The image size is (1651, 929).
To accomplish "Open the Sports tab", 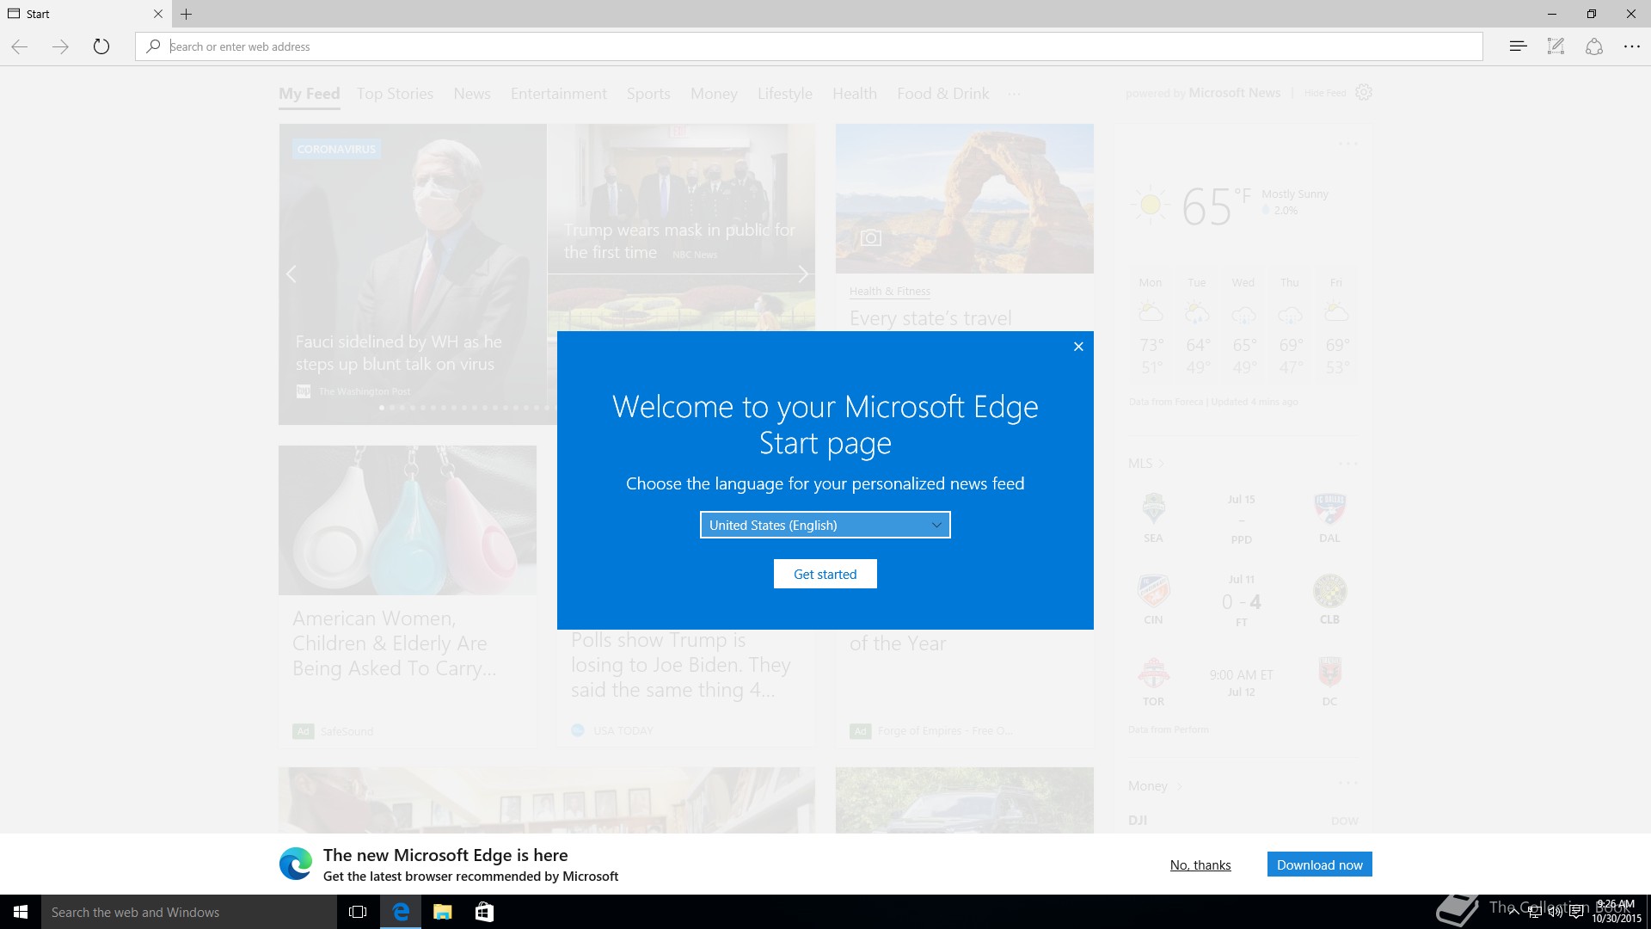I will [648, 94].
